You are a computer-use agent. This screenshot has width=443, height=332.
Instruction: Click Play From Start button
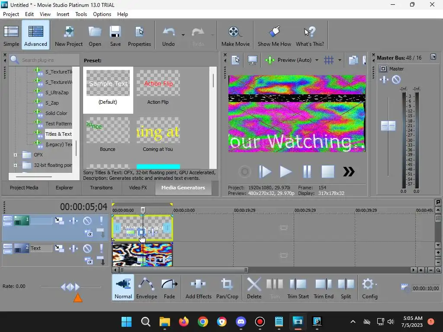click(265, 172)
